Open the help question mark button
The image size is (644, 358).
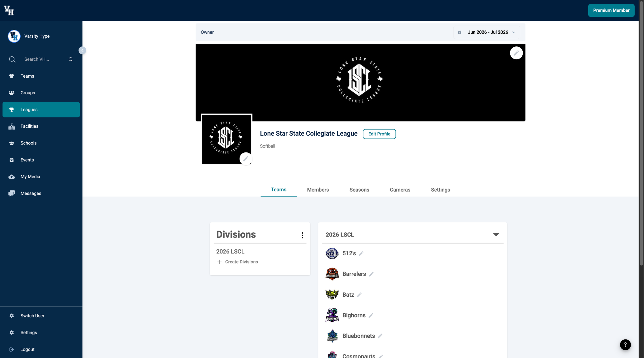pyautogui.click(x=625, y=345)
